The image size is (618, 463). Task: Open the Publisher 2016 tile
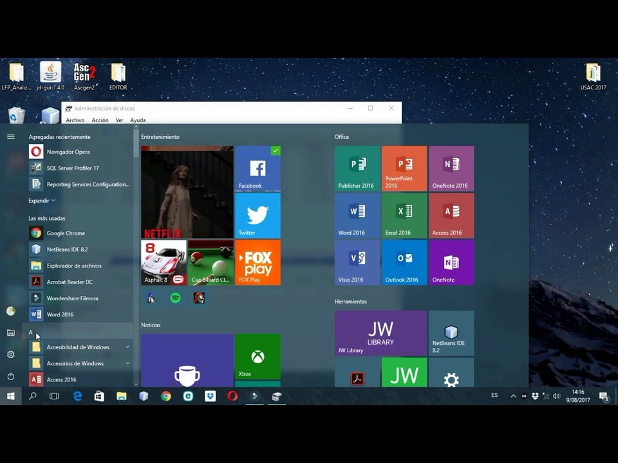tap(357, 168)
